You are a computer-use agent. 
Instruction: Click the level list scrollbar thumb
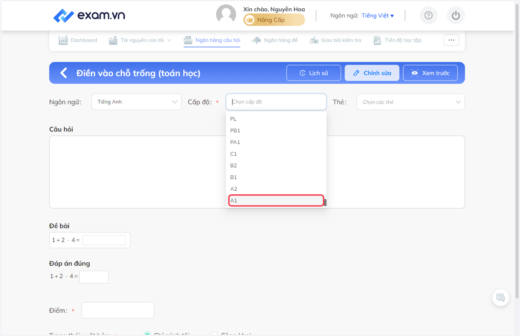click(x=325, y=202)
